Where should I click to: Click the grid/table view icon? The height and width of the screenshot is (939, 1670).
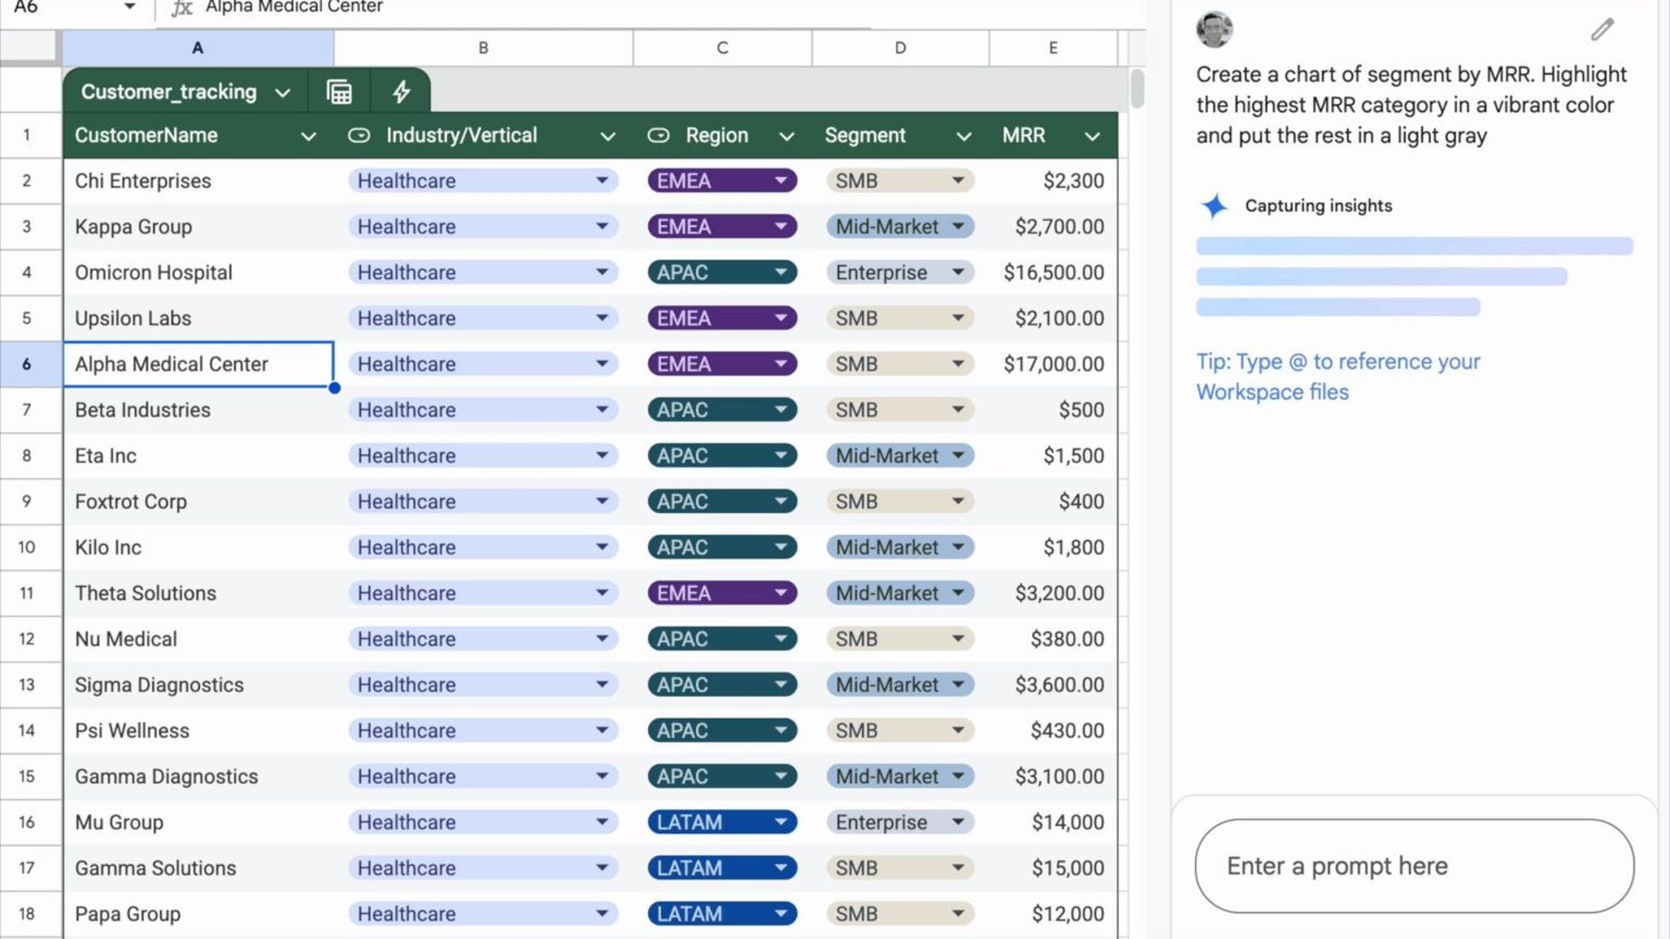tap(339, 91)
